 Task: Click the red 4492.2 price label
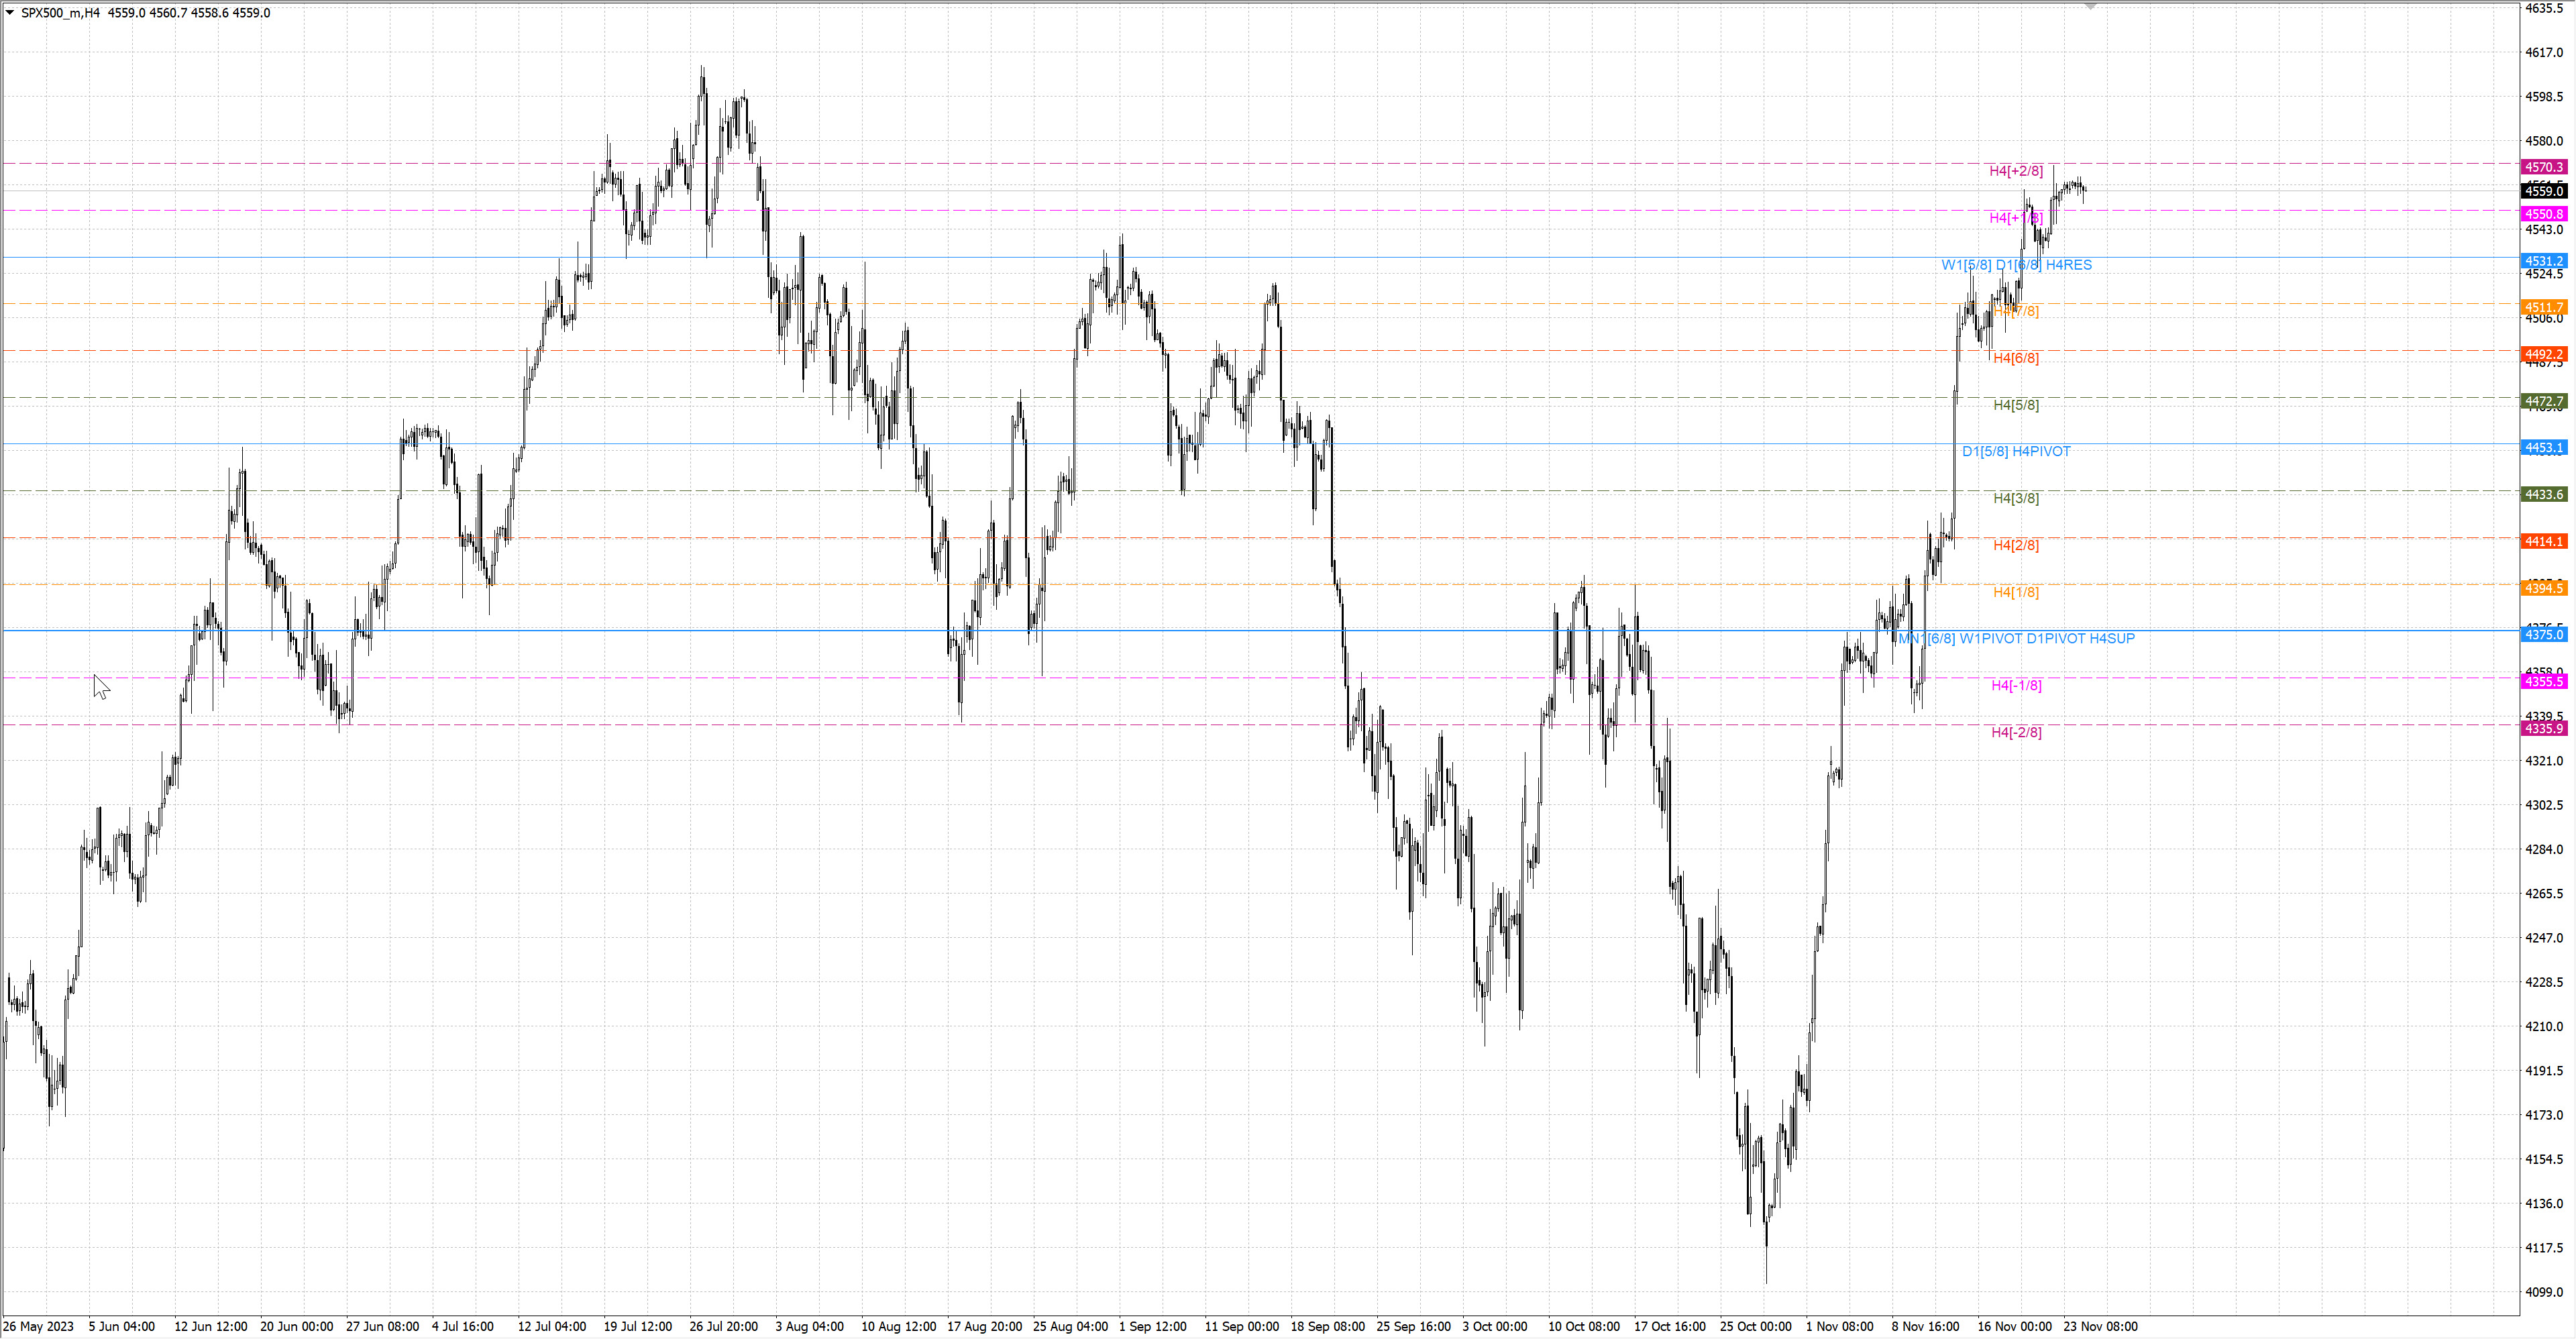pyautogui.click(x=2543, y=354)
